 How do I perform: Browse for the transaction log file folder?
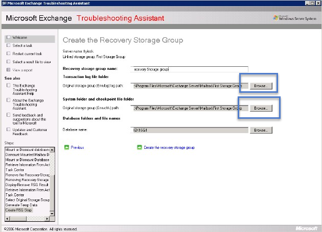pyautogui.click(x=261, y=86)
